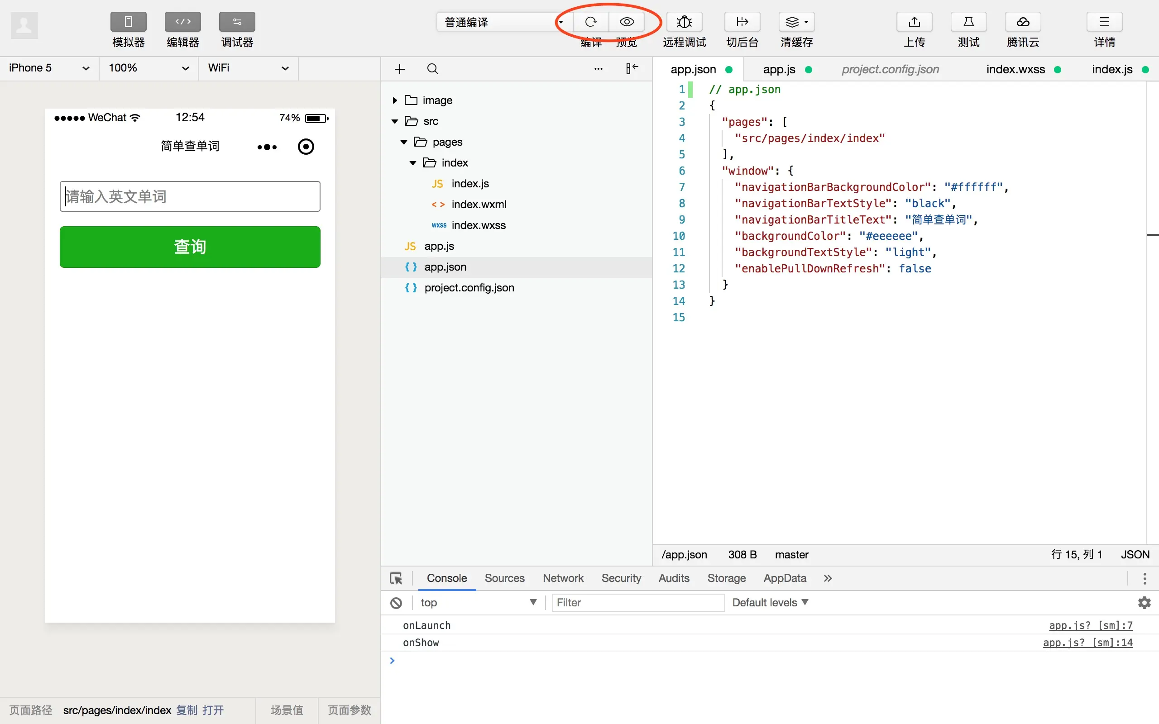The image size is (1159, 724).
Task: Open the Default levels dropdown
Action: click(770, 602)
